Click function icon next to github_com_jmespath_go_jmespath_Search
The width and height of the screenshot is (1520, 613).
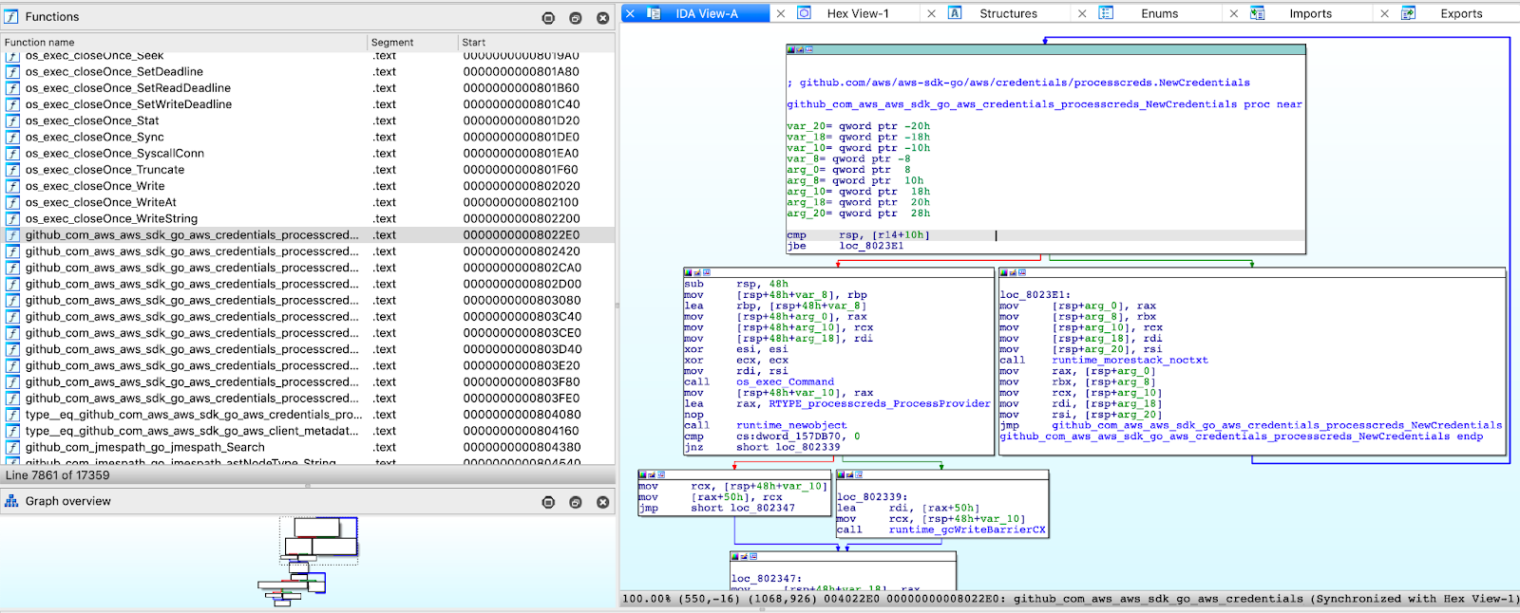pyautogui.click(x=12, y=447)
